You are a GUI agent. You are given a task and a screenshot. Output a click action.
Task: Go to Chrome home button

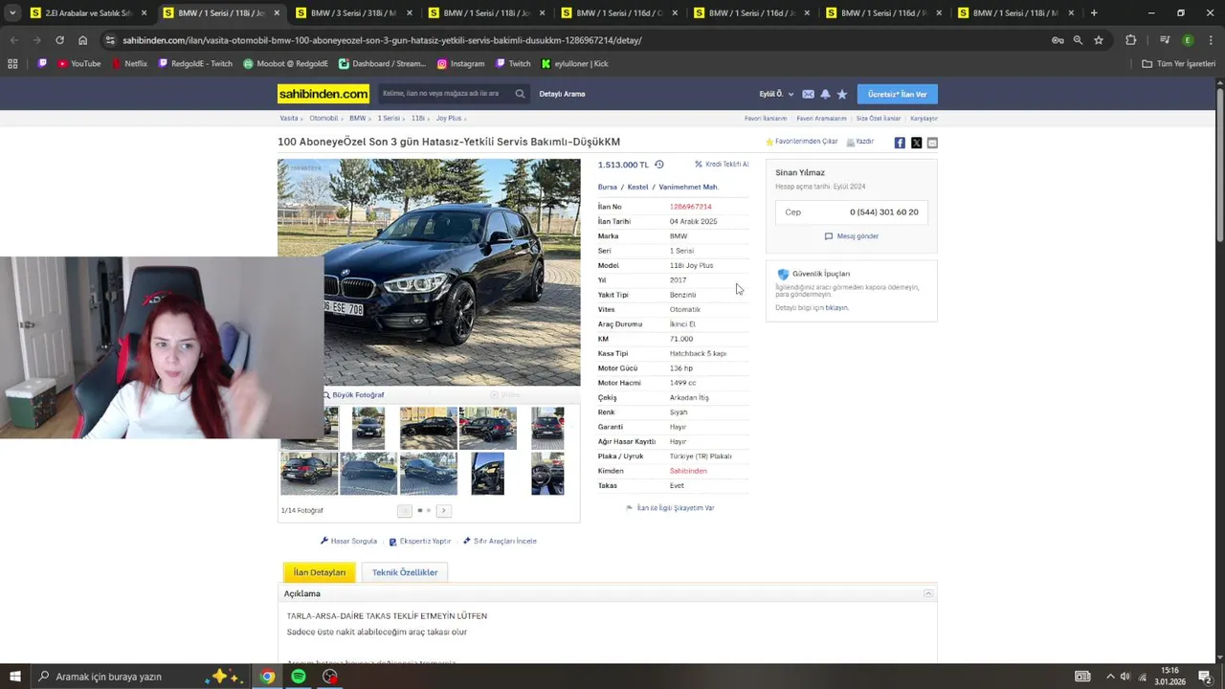point(82,40)
